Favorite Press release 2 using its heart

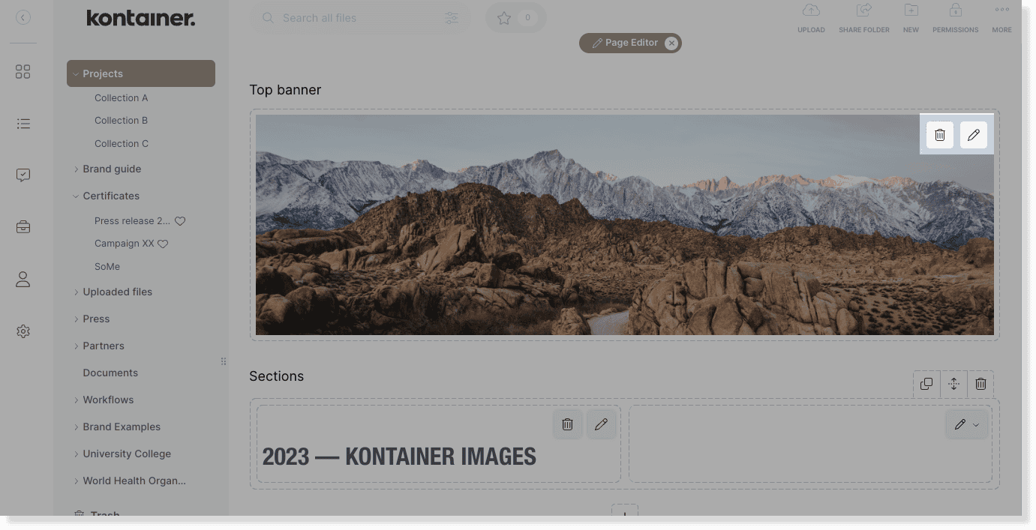(x=179, y=220)
